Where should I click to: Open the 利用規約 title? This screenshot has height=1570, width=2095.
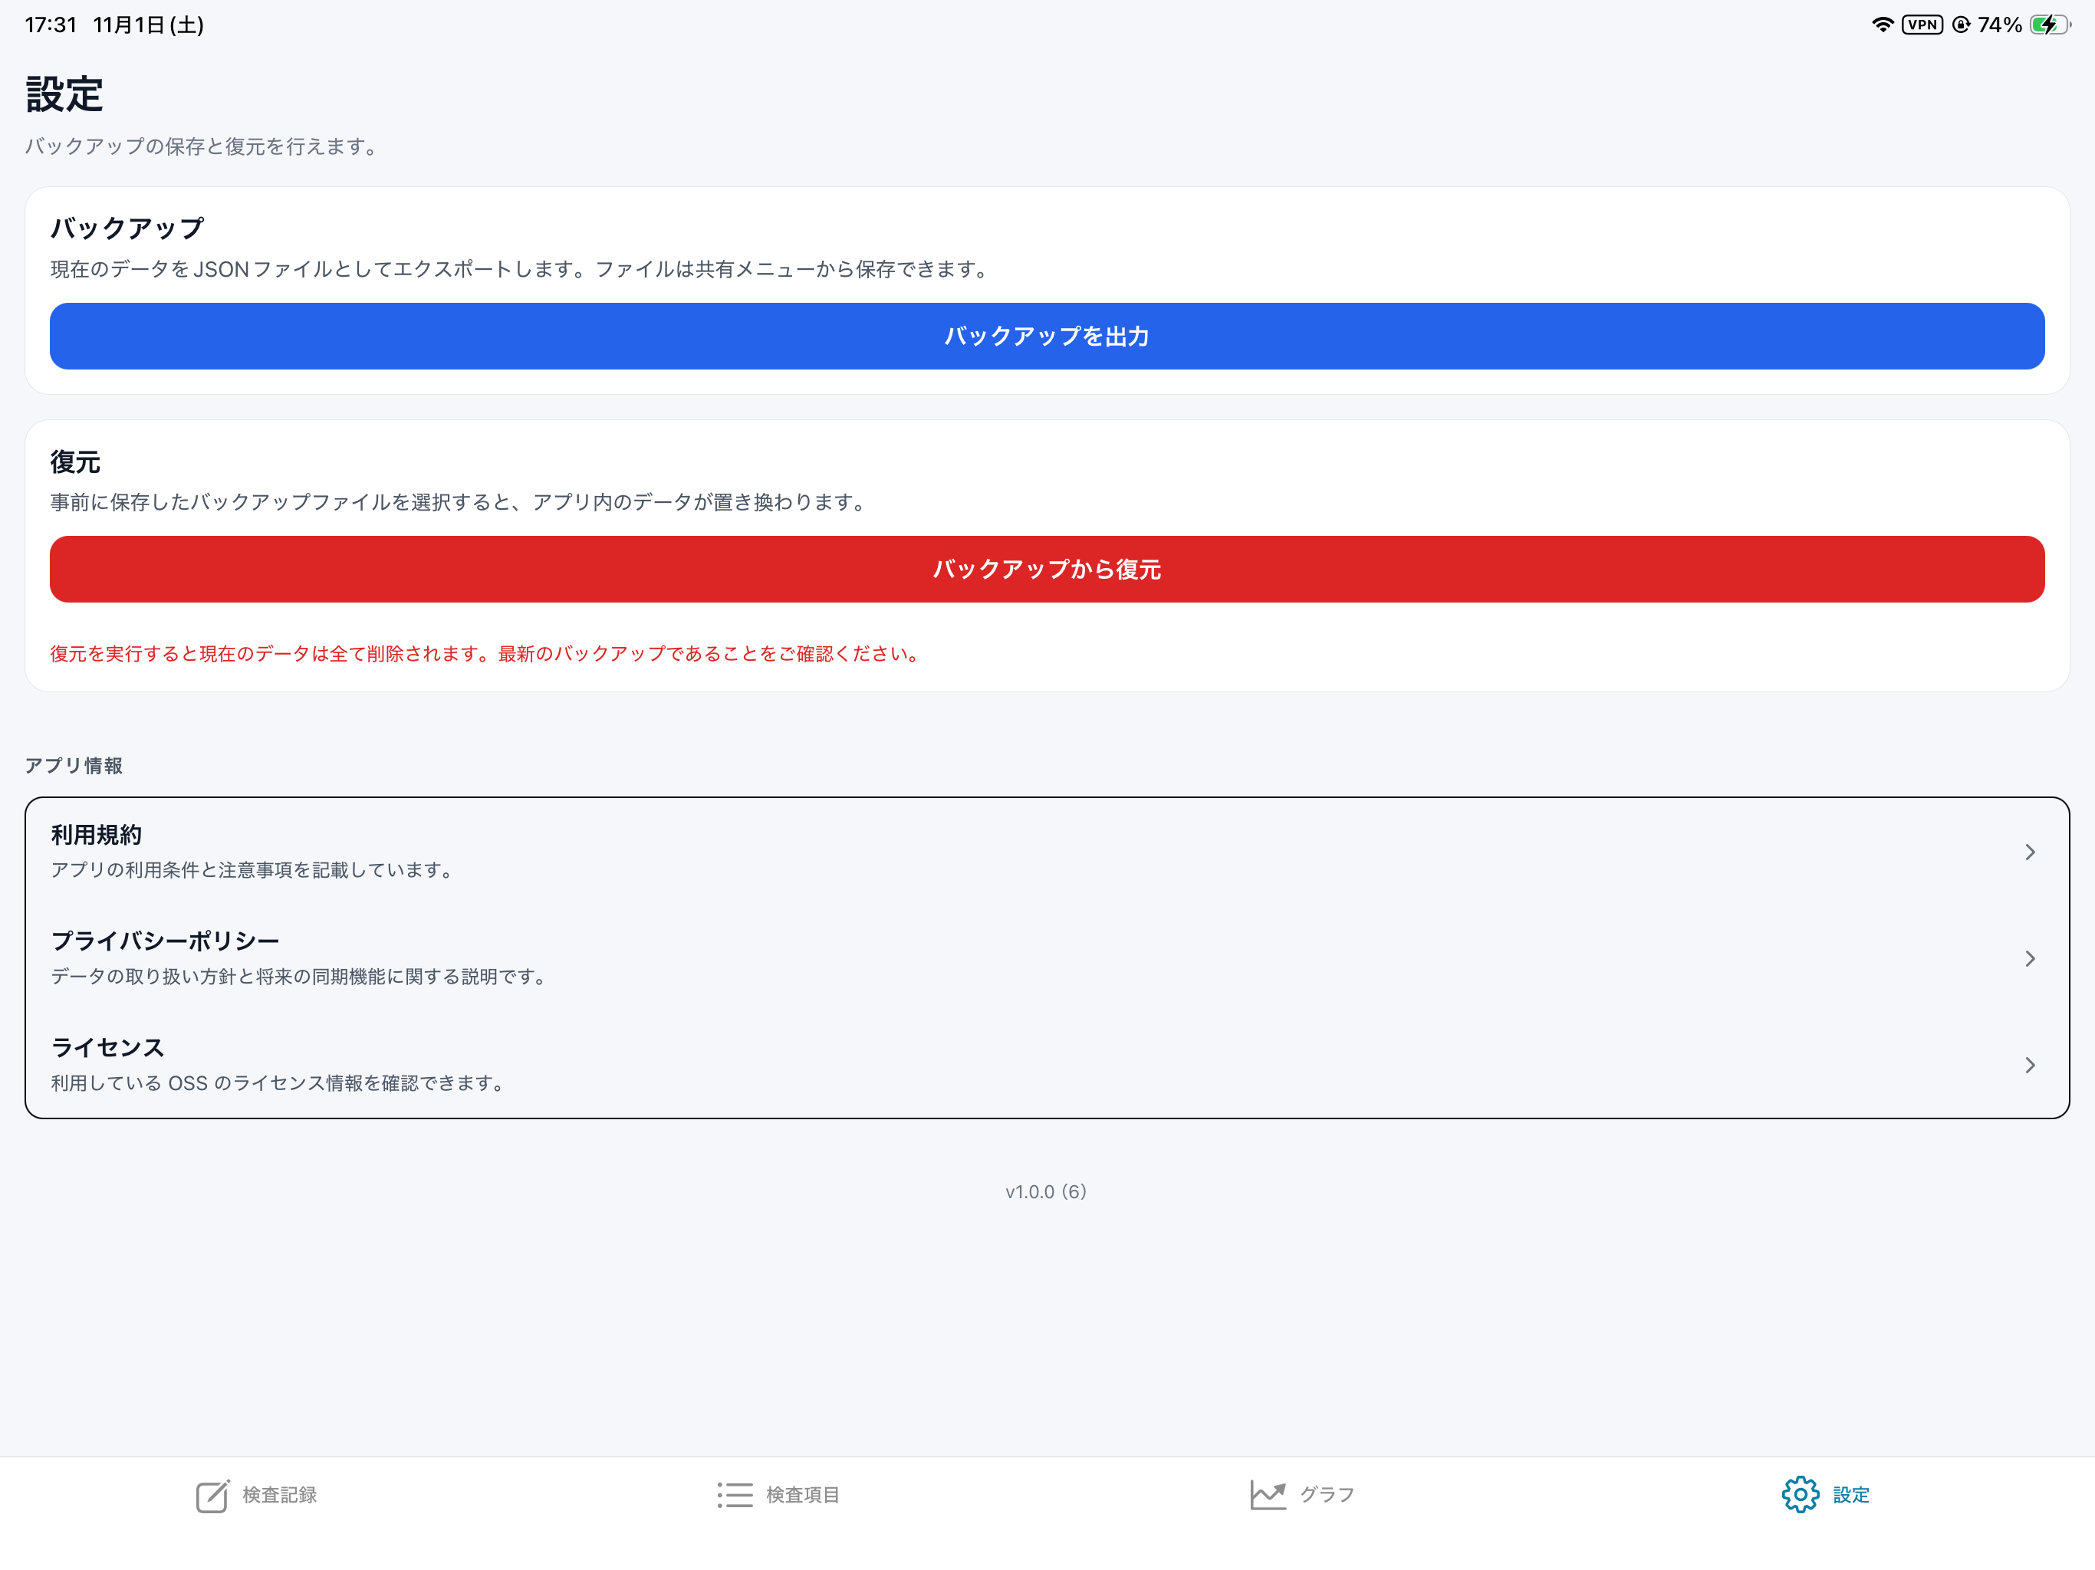click(x=97, y=835)
